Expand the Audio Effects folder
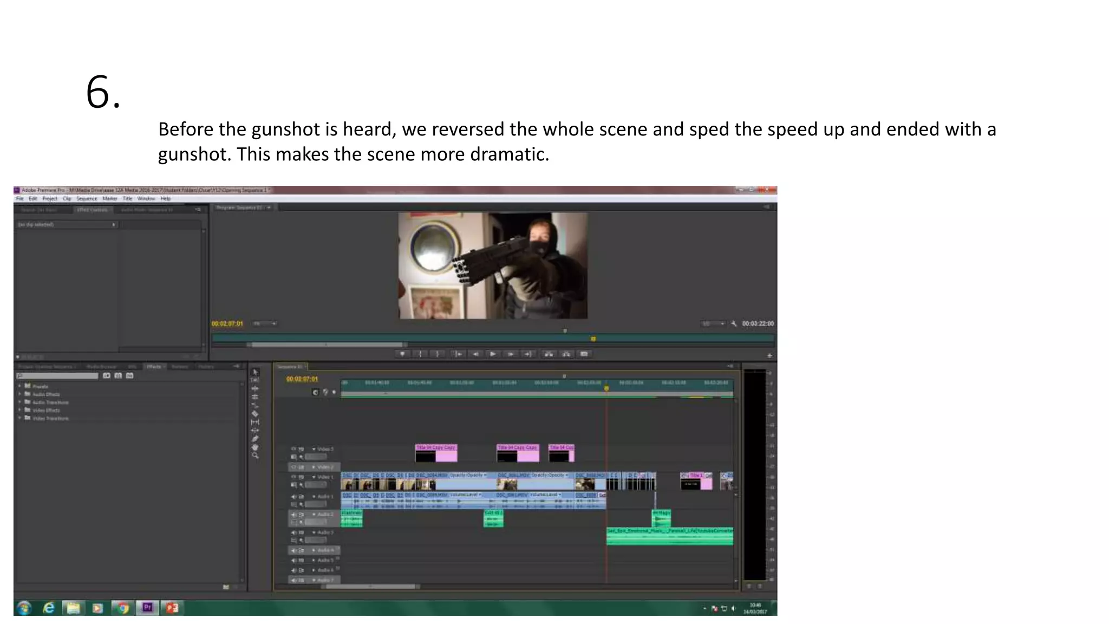Viewport: 1109px width, 624px height. click(x=20, y=394)
